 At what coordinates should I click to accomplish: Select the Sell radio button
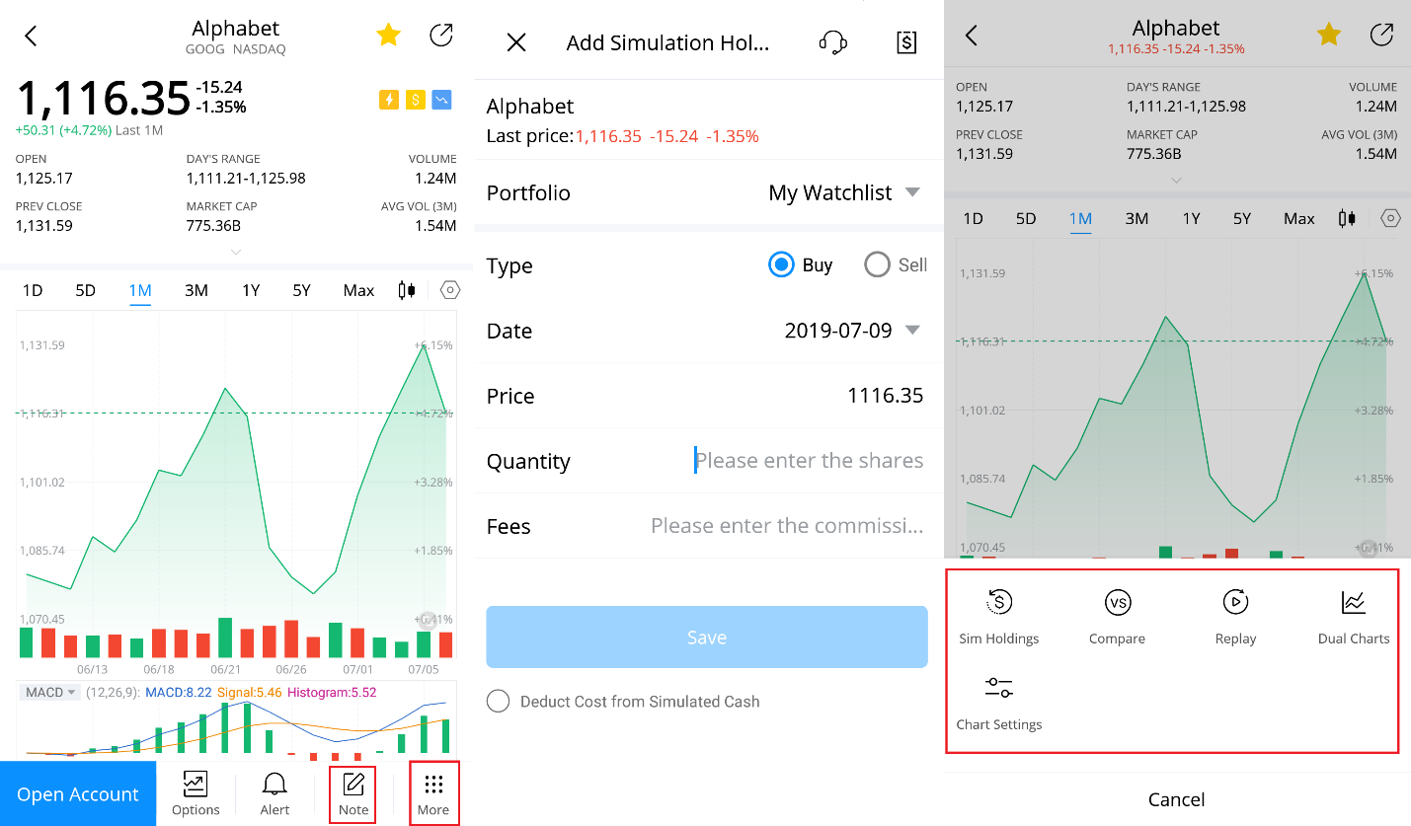pos(877,264)
